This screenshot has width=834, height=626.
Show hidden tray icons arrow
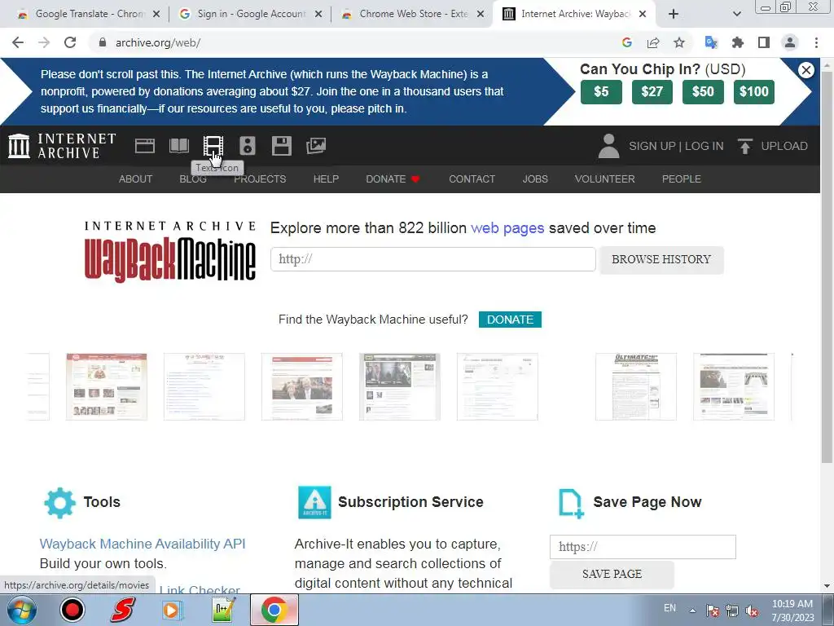pyautogui.click(x=692, y=611)
